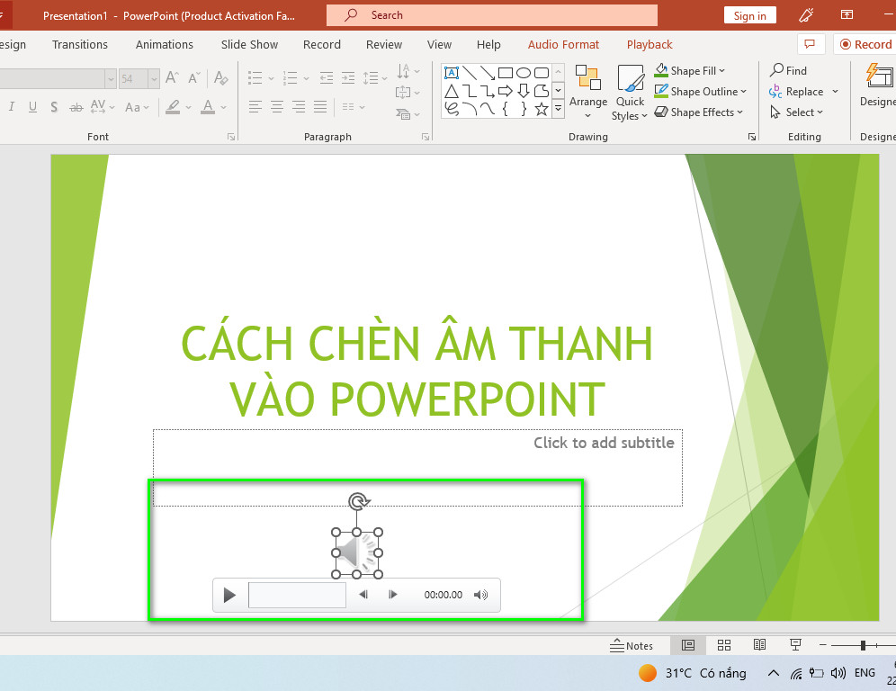Apply the text highlight color

[x=173, y=107]
